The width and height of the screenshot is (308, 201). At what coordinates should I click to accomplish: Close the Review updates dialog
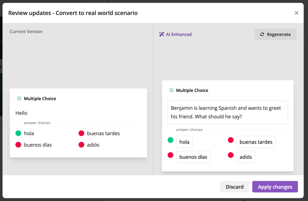click(x=296, y=13)
